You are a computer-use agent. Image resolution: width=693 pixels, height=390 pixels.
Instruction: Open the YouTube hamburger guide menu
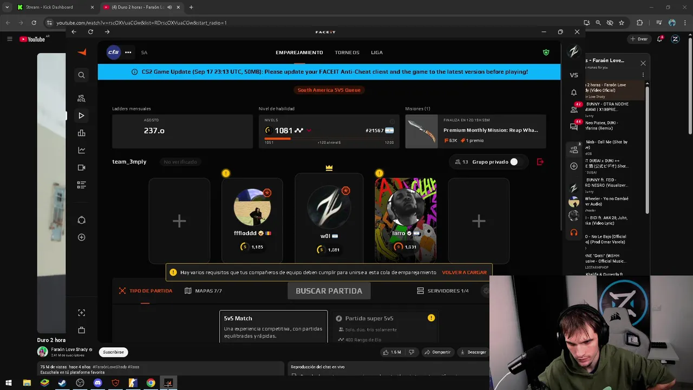9,39
